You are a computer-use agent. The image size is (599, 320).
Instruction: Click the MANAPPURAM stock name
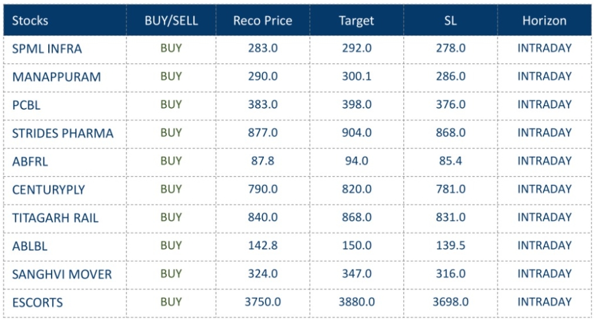click(x=56, y=77)
